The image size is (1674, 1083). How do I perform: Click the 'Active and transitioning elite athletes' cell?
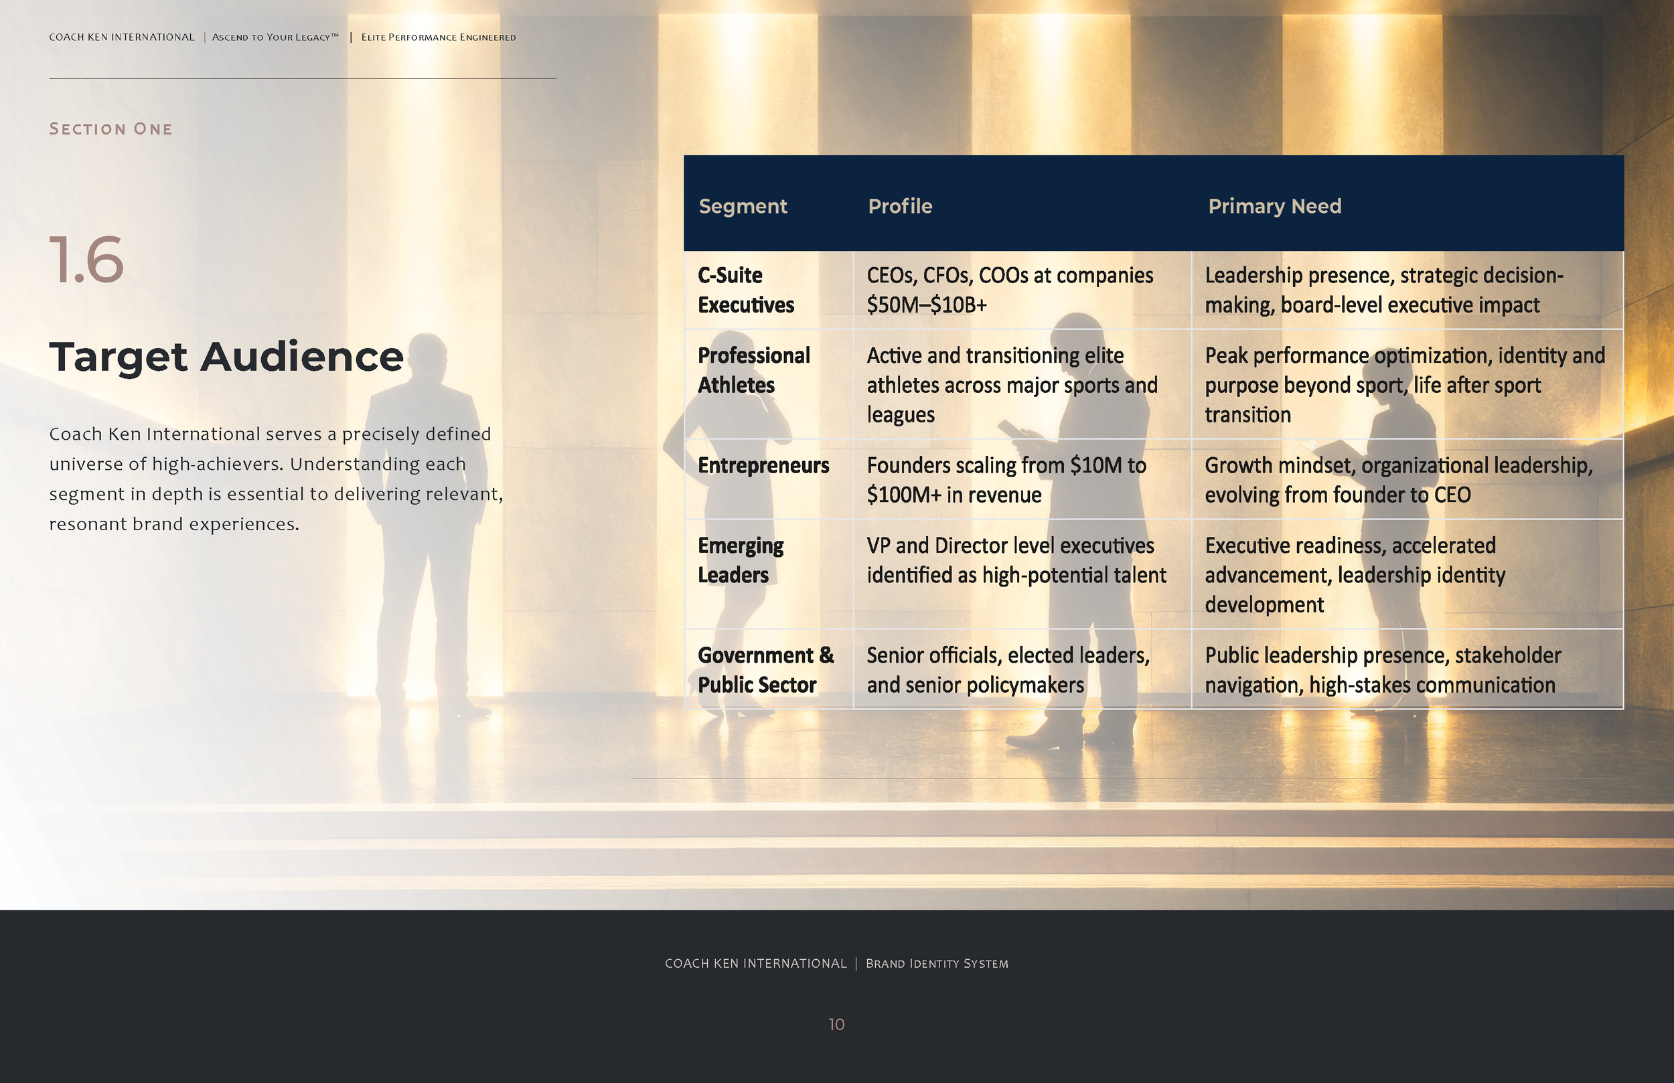(1022, 385)
